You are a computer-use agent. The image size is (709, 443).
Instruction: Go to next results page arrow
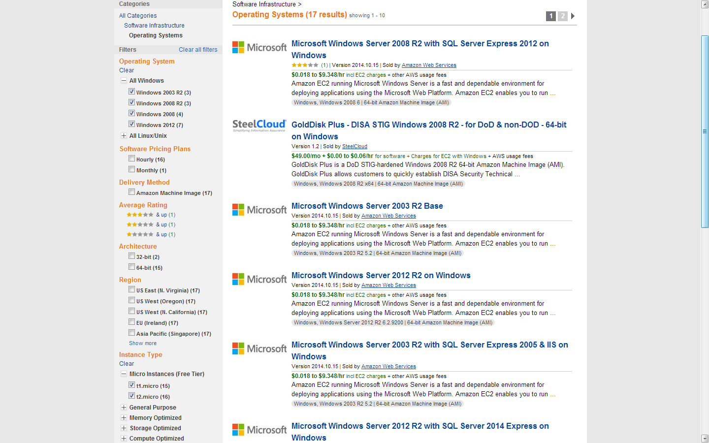(x=573, y=16)
